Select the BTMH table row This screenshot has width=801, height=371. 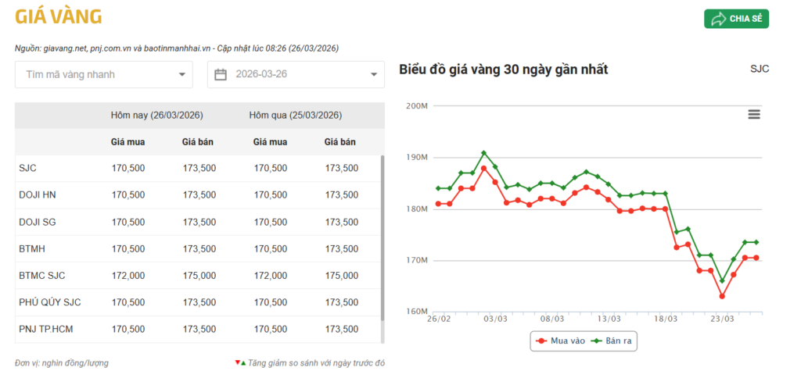coord(196,249)
